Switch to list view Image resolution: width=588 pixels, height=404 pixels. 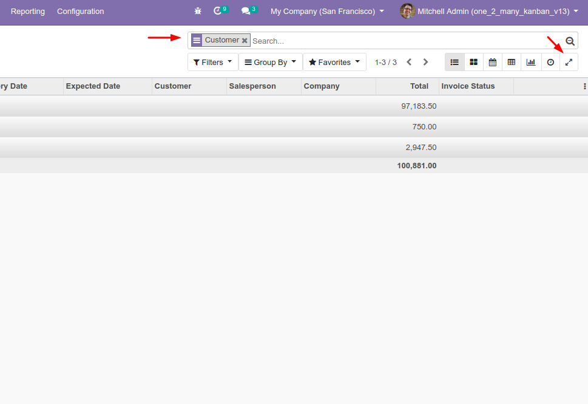[x=455, y=62]
